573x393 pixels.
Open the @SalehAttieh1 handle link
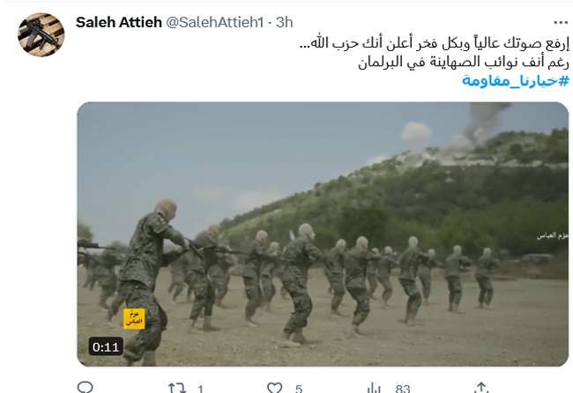point(214,22)
